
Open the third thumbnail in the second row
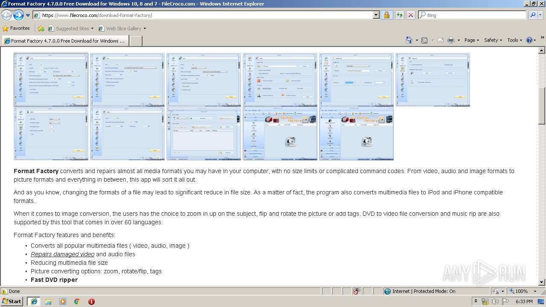click(204, 134)
